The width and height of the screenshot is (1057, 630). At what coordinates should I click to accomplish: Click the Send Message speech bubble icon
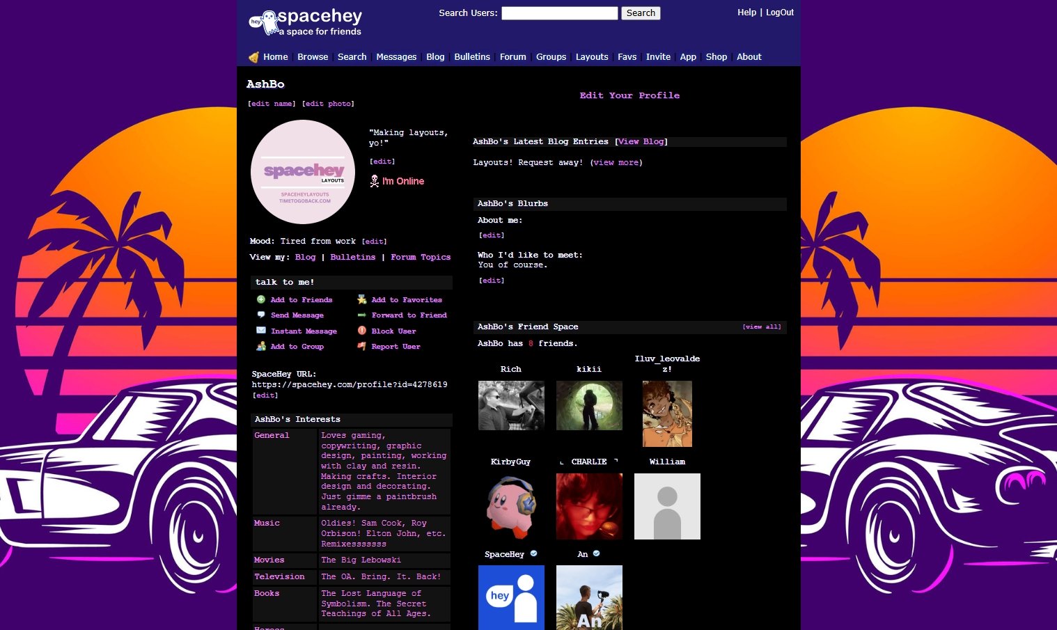[x=261, y=315]
